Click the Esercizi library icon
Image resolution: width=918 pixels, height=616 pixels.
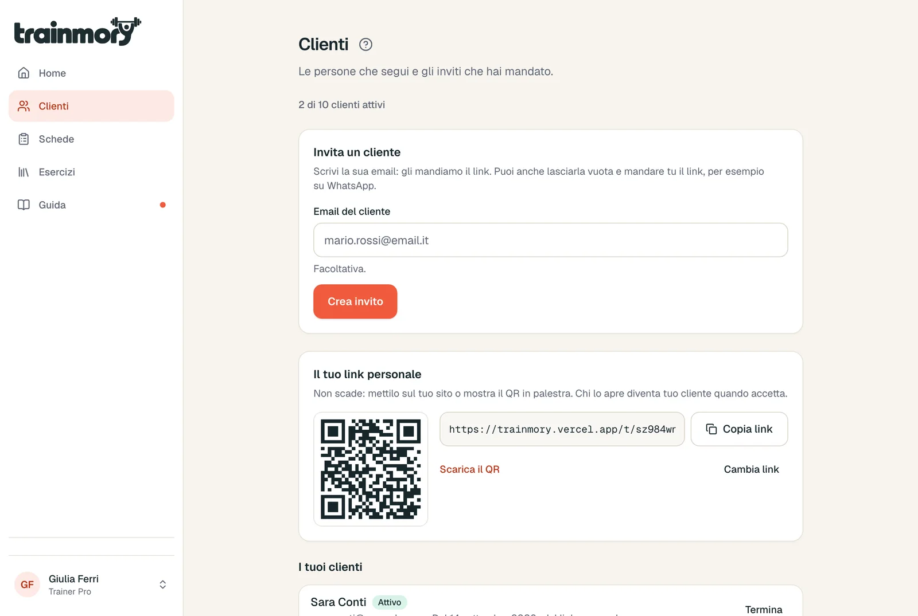click(24, 172)
